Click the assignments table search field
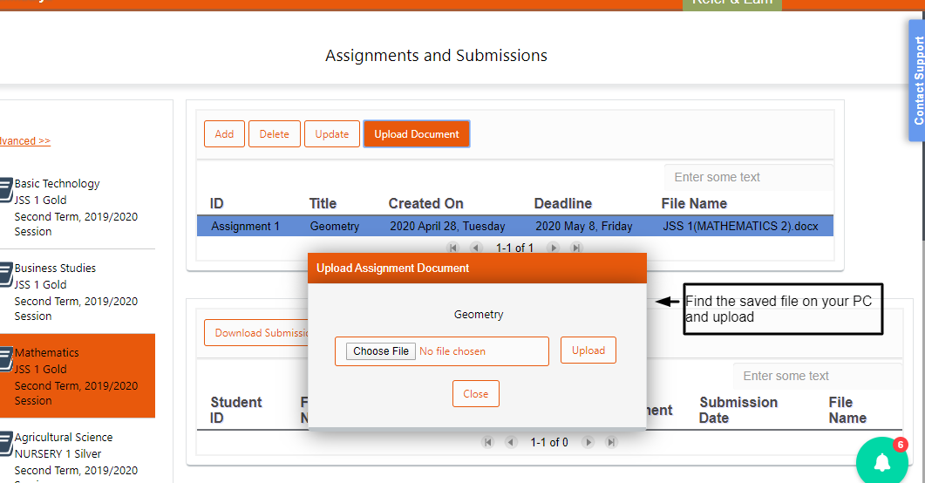The image size is (925, 483). tap(749, 178)
